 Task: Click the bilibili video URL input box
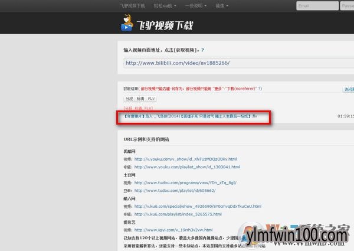[238, 63]
